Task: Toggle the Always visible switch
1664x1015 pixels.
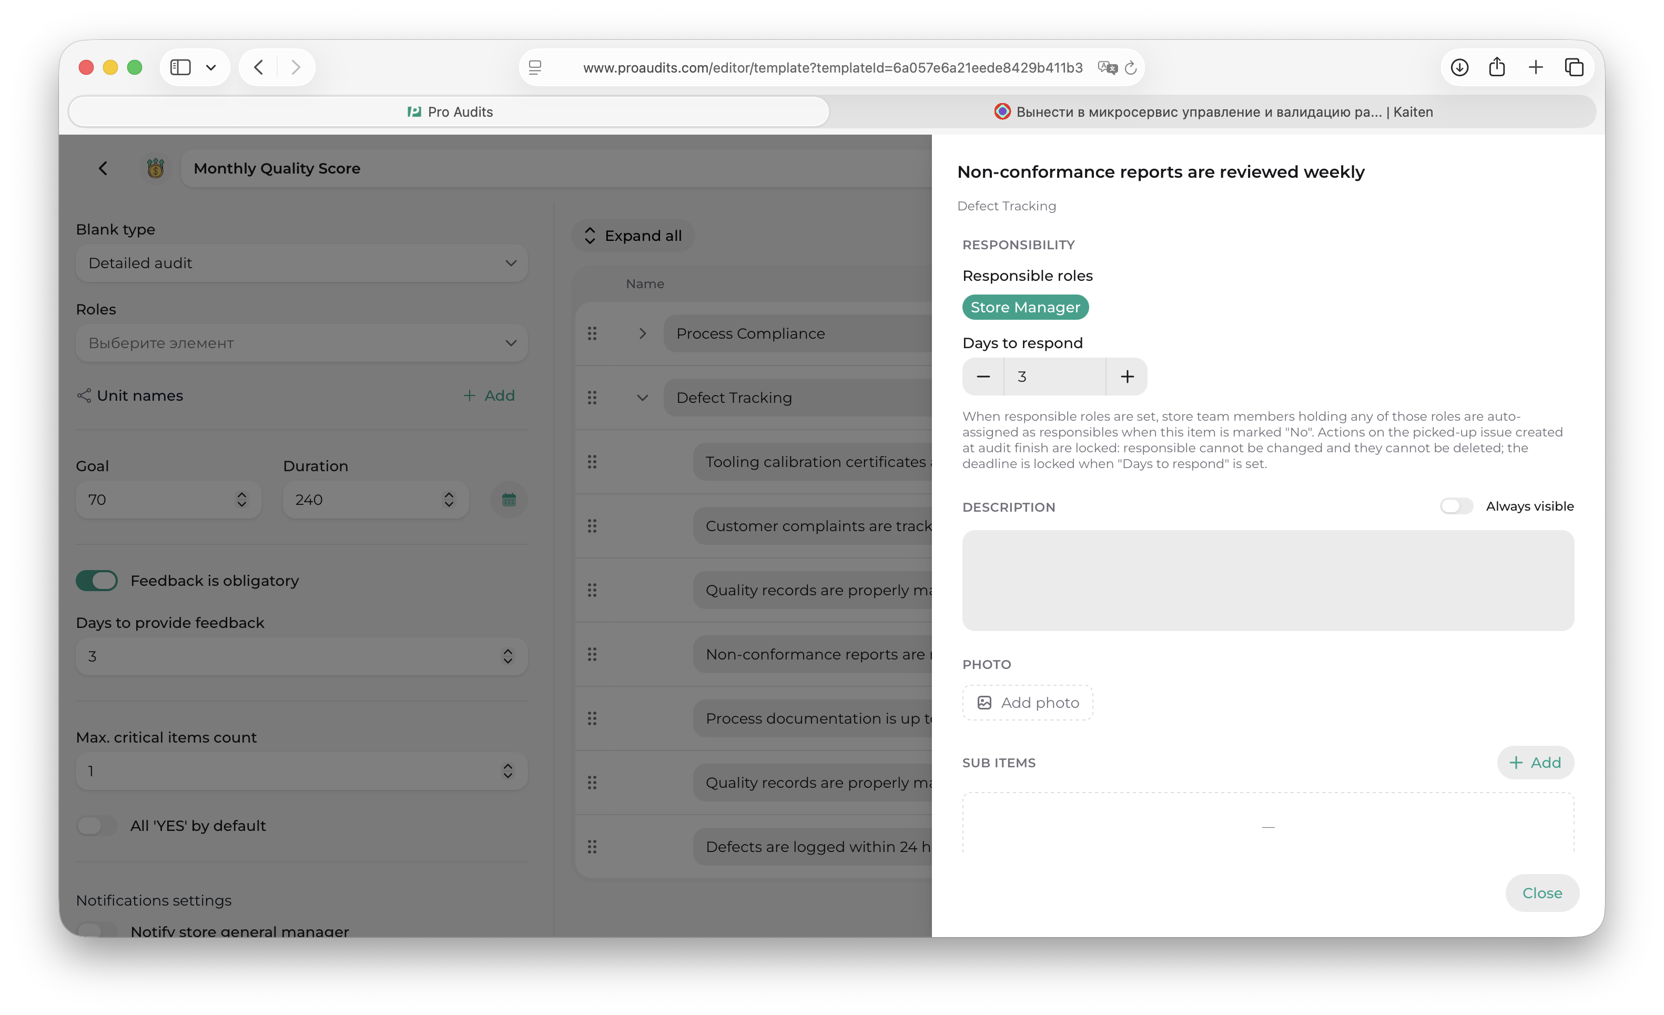Action: 1456,506
